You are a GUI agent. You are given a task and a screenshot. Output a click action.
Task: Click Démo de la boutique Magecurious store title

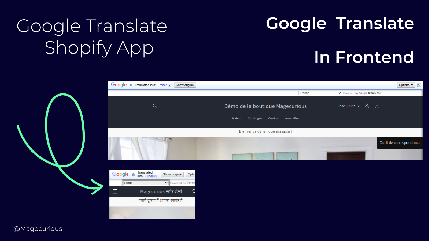(265, 106)
